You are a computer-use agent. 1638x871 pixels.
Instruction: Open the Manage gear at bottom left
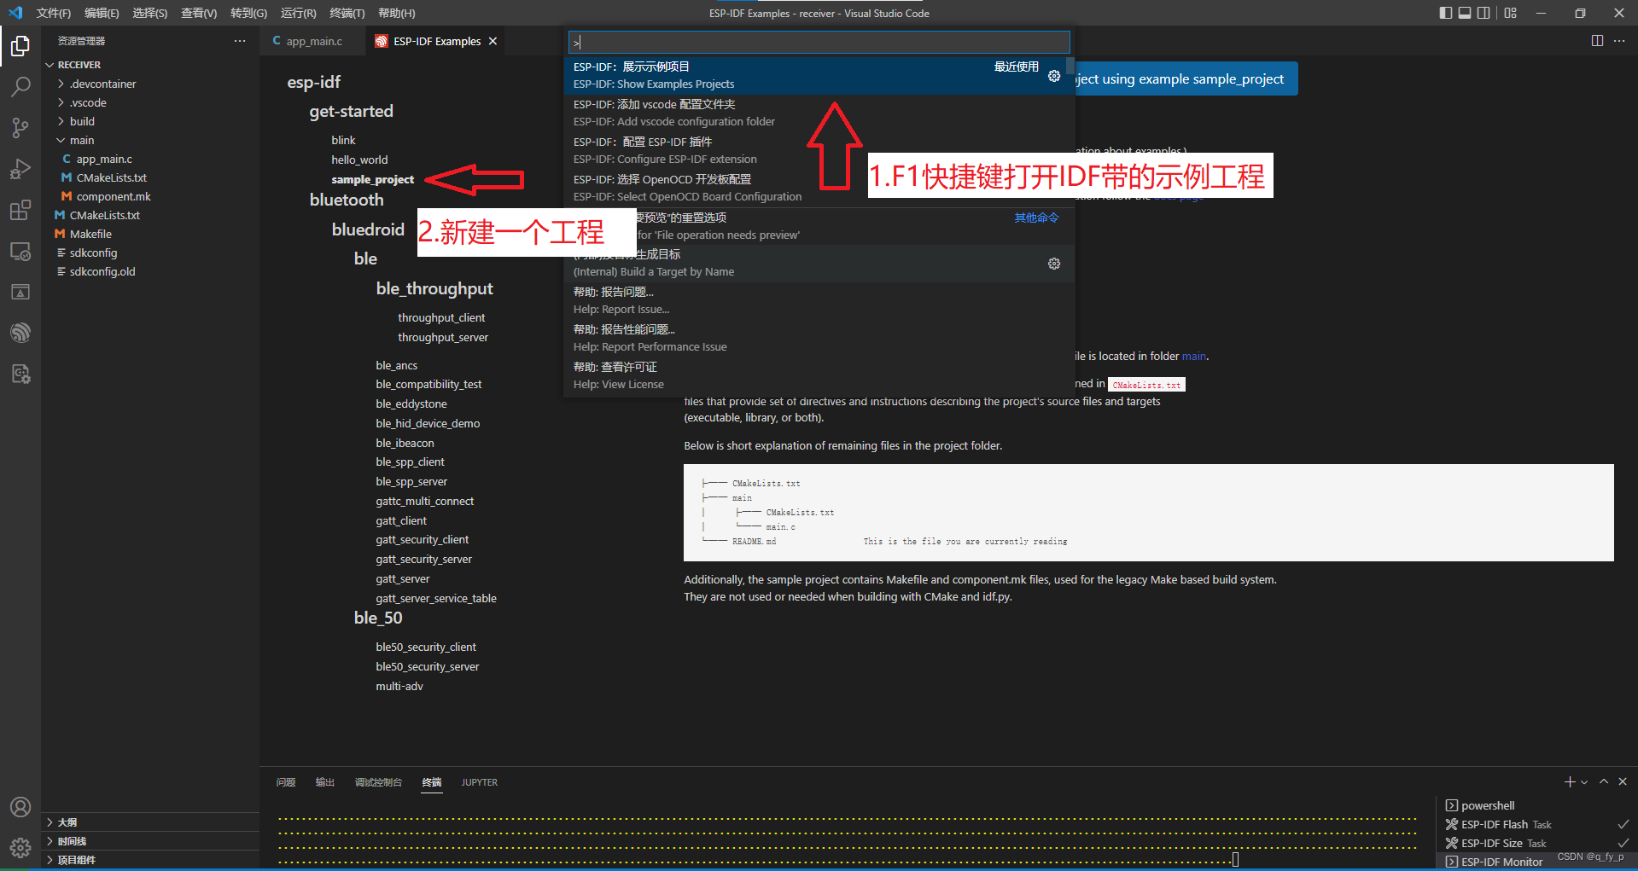[20, 848]
